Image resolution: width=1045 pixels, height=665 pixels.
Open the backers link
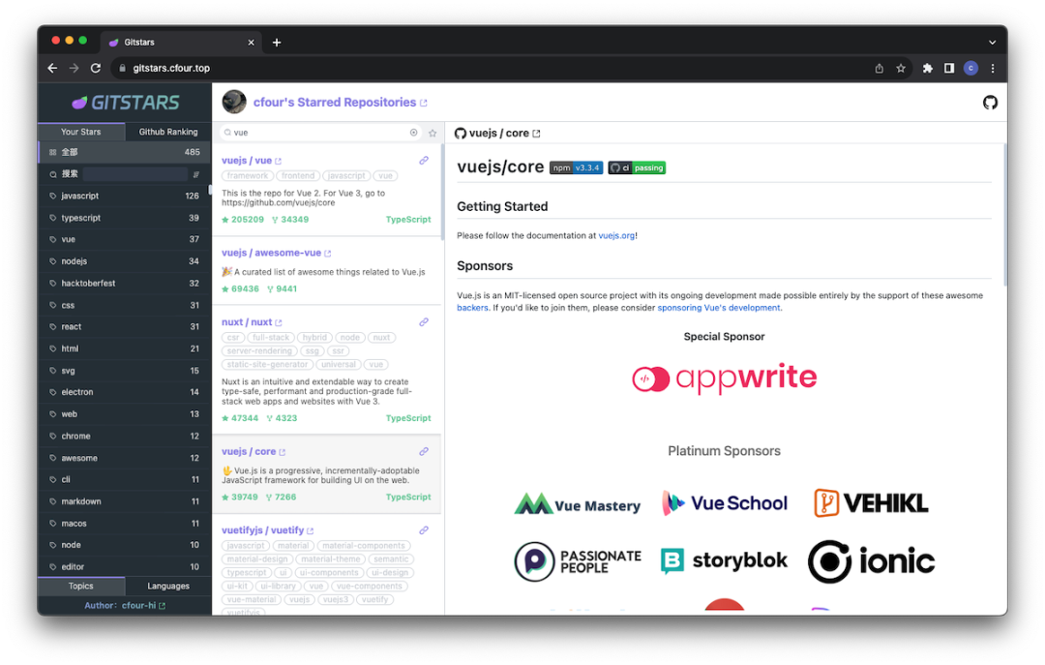pos(472,308)
